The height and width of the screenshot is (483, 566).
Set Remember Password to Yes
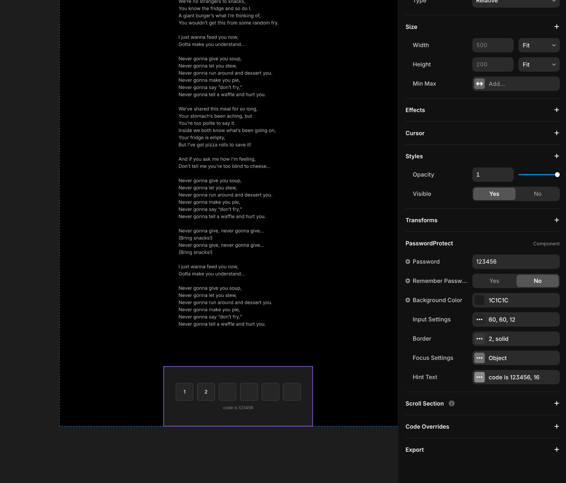(x=494, y=281)
